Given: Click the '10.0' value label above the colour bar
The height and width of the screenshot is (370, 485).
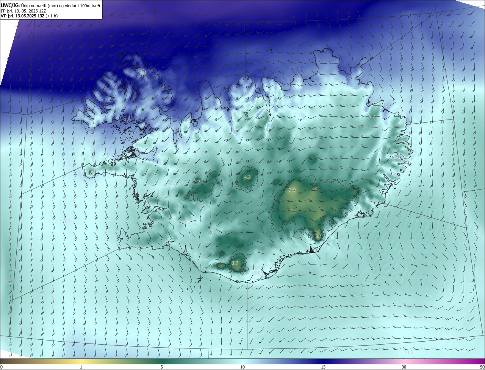Looking at the screenshot, I should [x=408, y=353].
